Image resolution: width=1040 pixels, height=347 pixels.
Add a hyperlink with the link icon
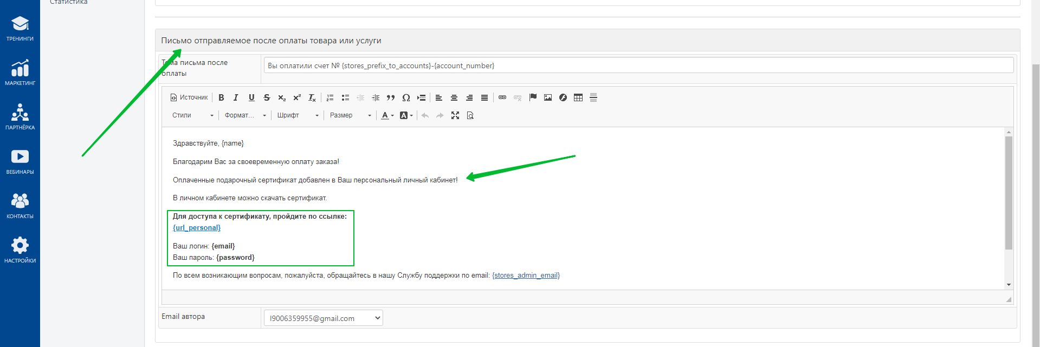502,97
